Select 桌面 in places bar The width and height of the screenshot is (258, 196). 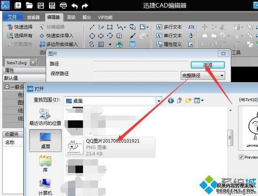46,141
